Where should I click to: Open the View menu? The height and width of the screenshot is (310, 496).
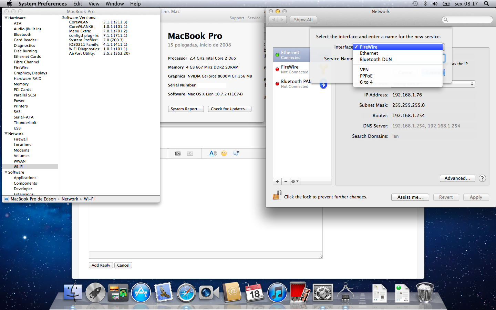[x=94, y=4]
